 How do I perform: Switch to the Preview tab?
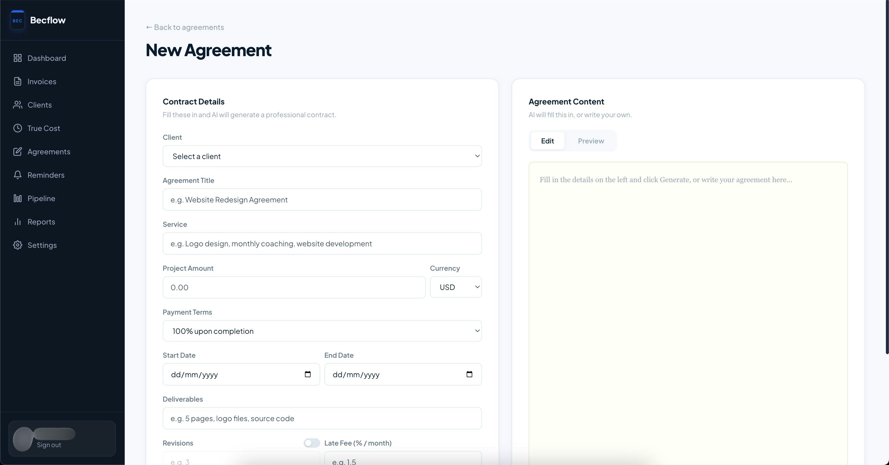591,141
